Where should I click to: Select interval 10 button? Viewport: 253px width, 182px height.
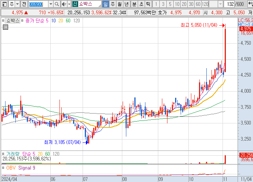tap(177, 4)
